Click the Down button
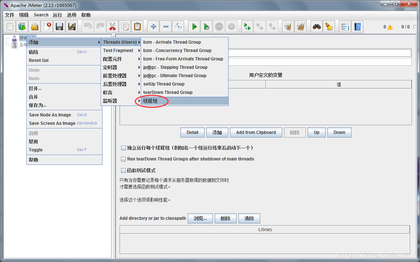This screenshot has width=420, height=262. pyautogui.click(x=339, y=132)
